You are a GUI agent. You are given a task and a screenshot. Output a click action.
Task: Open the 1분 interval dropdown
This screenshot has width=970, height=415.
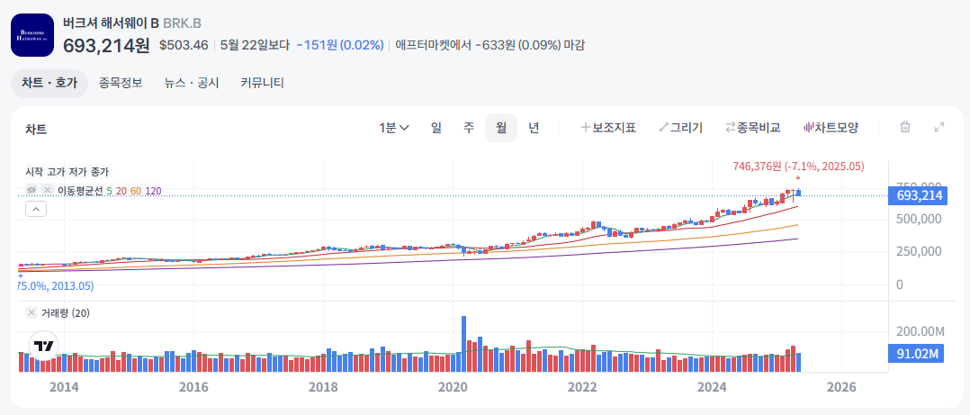(x=394, y=128)
